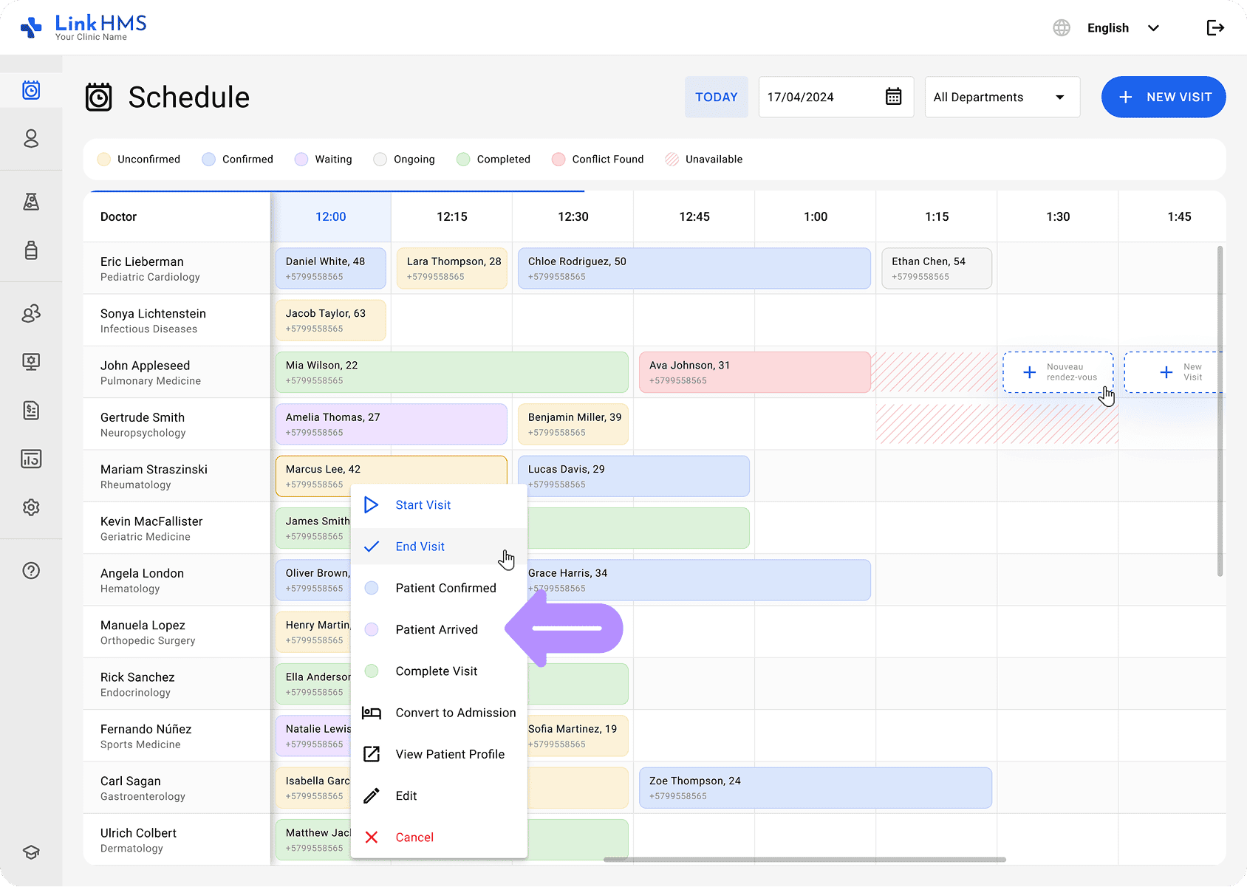The width and height of the screenshot is (1247, 887).
Task: Open the calendar date picker icon
Action: tap(893, 97)
